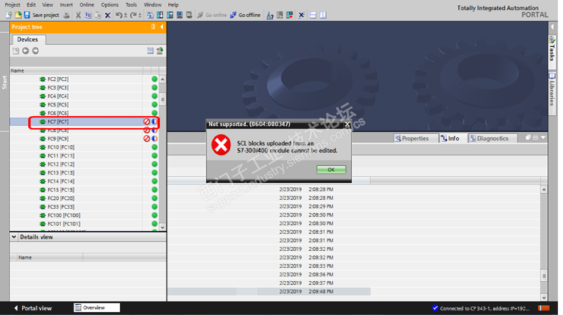Viewport: 563px width, 315px height.
Task: Click the Cross-references icon in toolbar
Action: coord(301,15)
